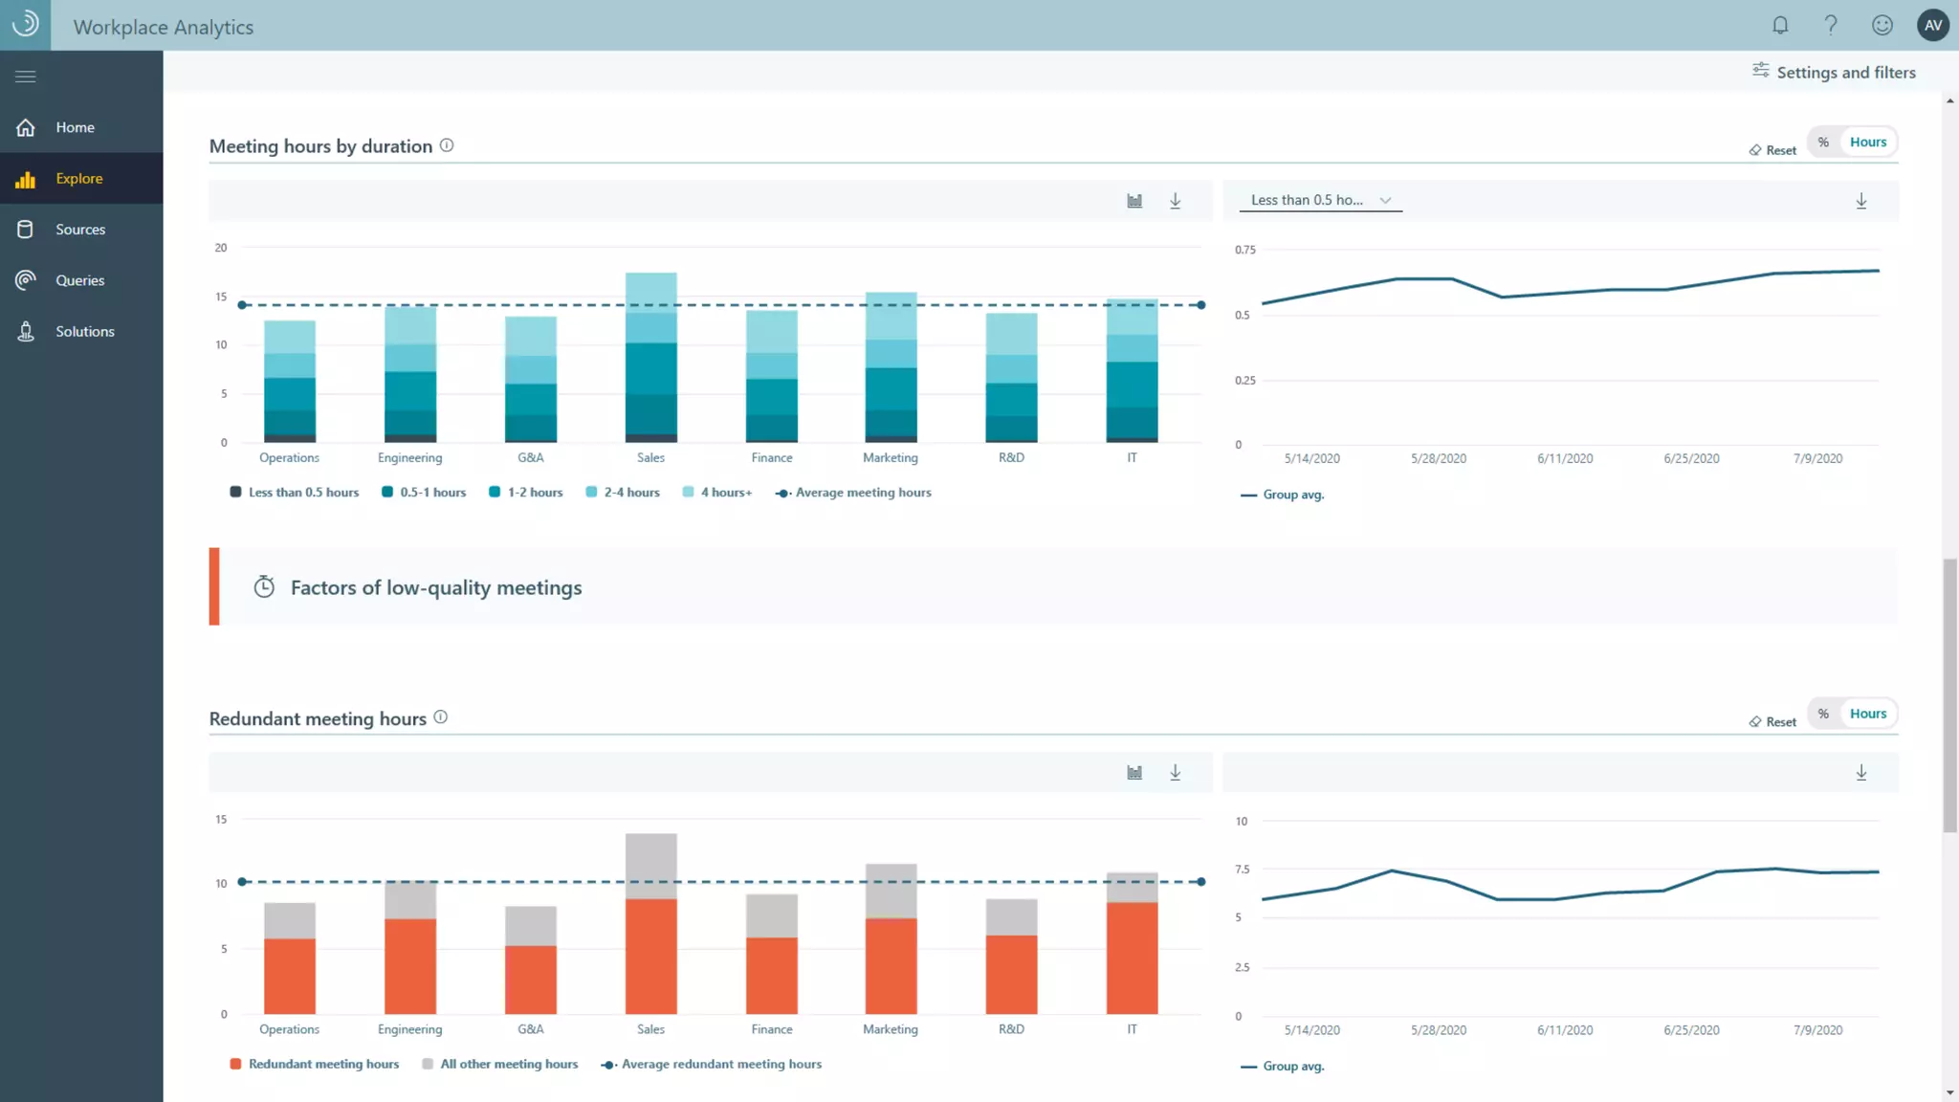The image size is (1959, 1102).
Task: Download the Redundant meeting hours trend chart
Action: click(1861, 773)
